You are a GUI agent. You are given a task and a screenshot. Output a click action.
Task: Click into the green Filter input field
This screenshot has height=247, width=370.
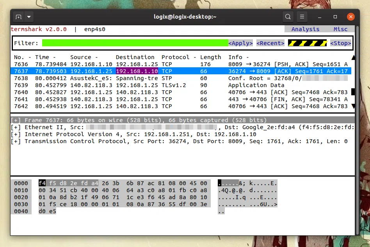coord(135,43)
